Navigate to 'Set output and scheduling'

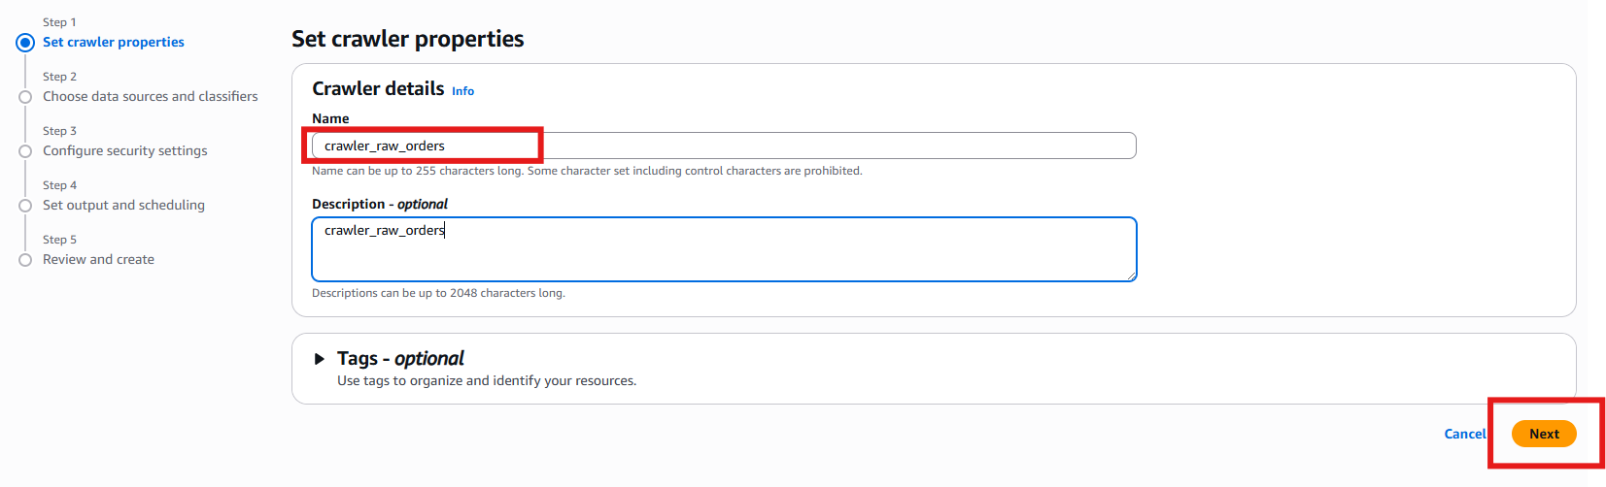[x=123, y=206]
